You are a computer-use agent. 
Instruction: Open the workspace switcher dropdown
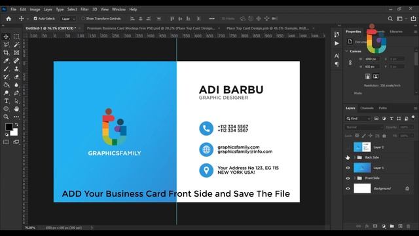click(x=401, y=18)
